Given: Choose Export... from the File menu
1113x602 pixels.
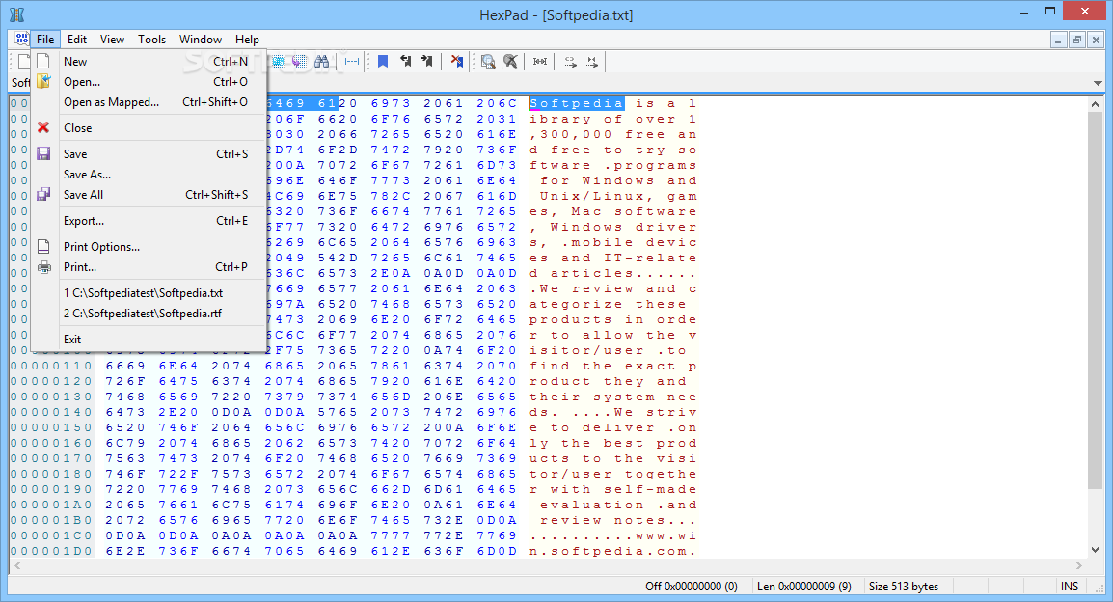Looking at the screenshot, I should point(149,221).
